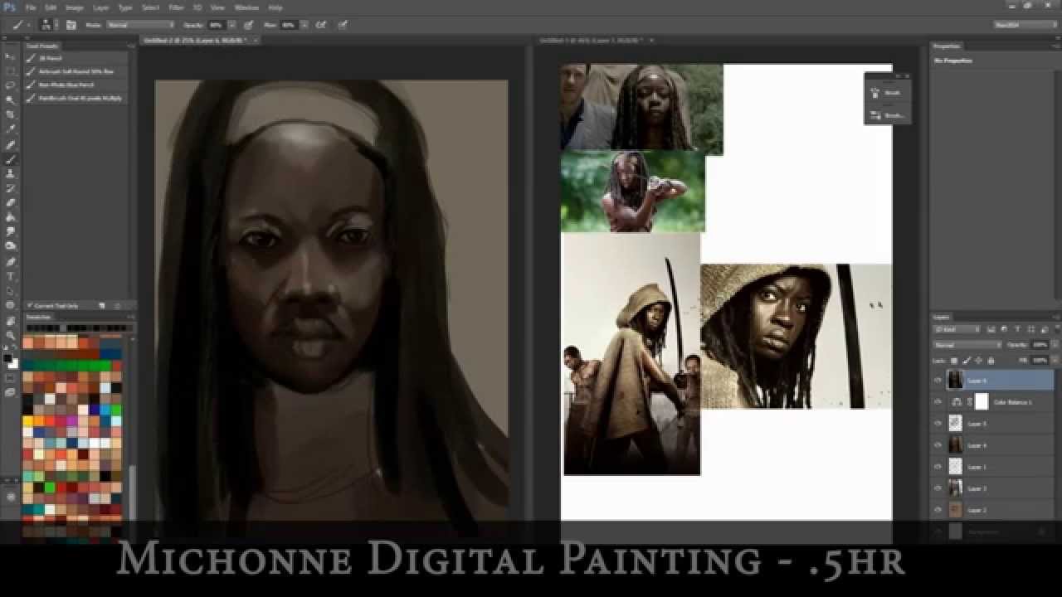Hide Layer 1 in Layers panel
Screen dimensions: 1062x597
(938, 467)
